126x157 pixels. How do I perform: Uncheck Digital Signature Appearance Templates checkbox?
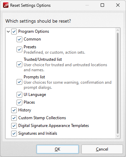(x=14, y=126)
